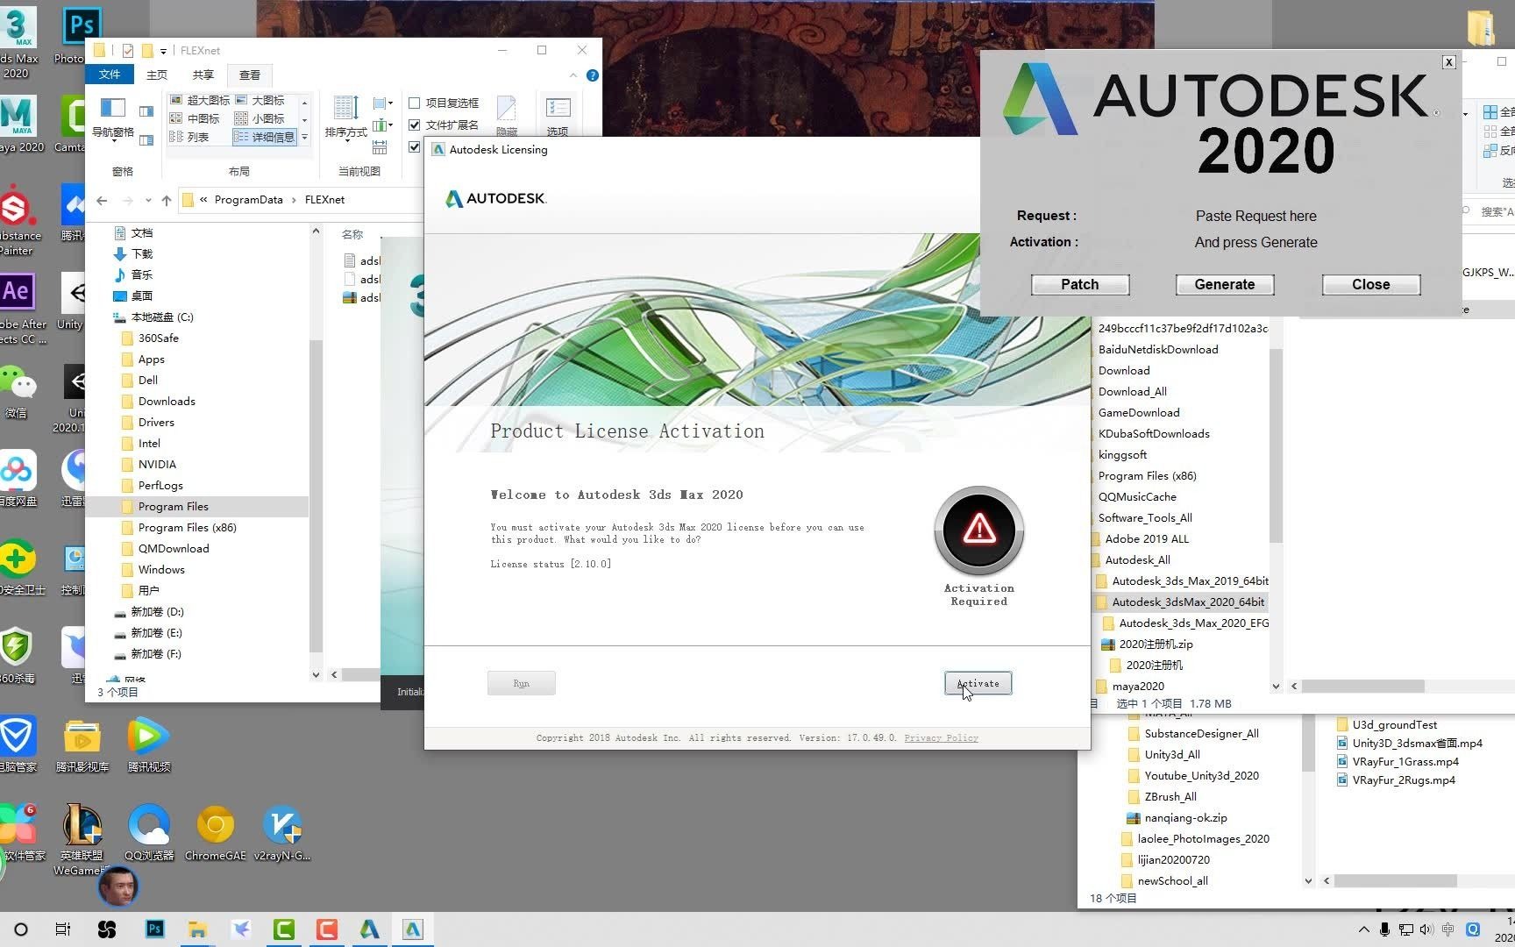Viewport: 1515px width, 947px height.
Task: Open the red Camtasia recorder taskbar icon
Action: [x=327, y=929]
